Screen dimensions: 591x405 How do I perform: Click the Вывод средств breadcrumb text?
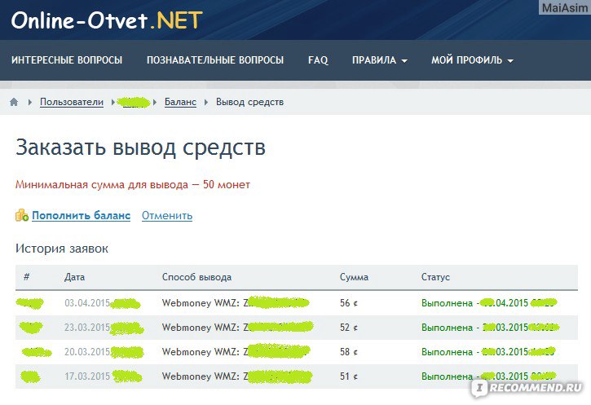[x=249, y=102]
